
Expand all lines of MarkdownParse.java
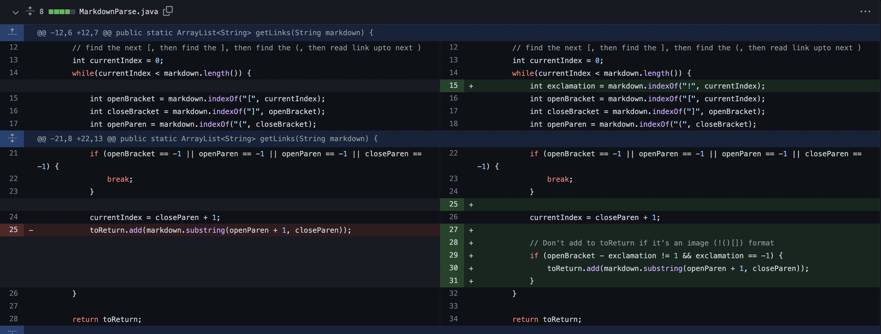(30, 11)
